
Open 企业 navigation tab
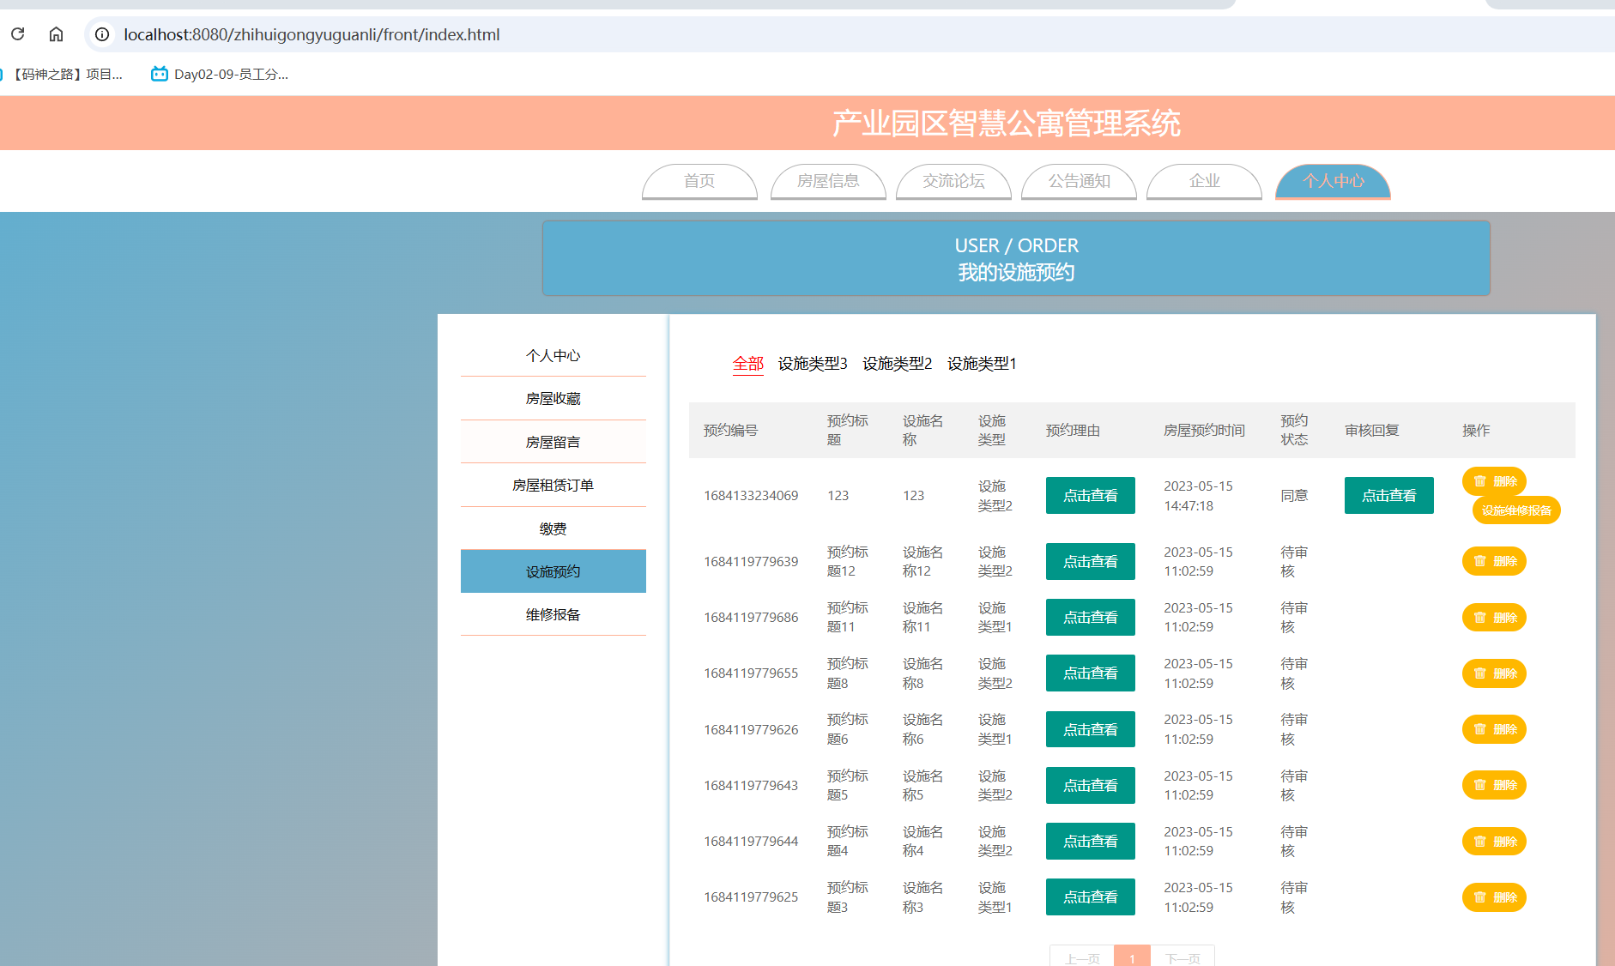[1204, 181]
